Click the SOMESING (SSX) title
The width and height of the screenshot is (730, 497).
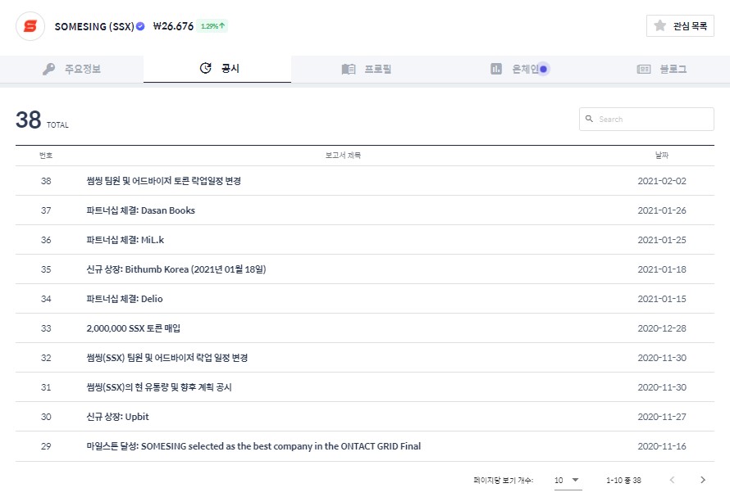94,26
